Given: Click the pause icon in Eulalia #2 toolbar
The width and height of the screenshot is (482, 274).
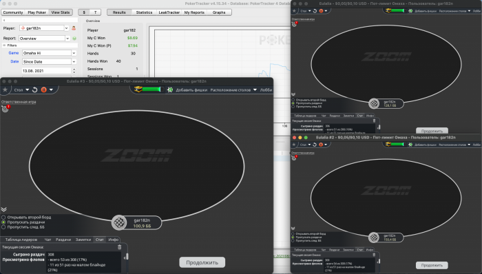Looking at the screenshot, I should [321, 145].
